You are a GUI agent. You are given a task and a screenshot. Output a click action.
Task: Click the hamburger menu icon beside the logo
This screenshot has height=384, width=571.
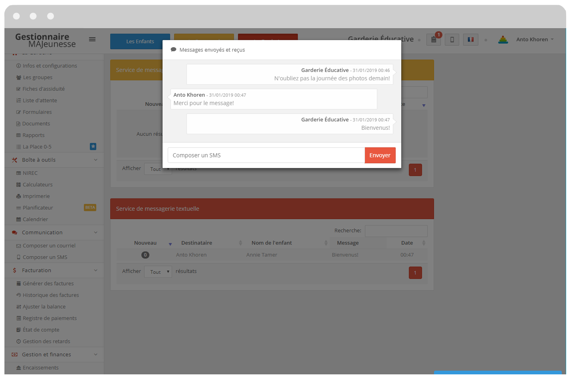92,39
